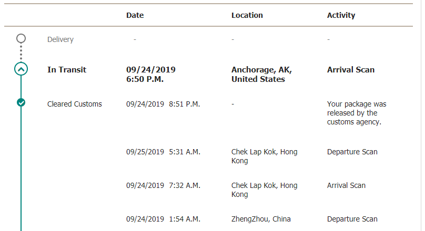Click the empty Delivery status circle
The height and width of the screenshot is (231, 425).
click(x=21, y=38)
